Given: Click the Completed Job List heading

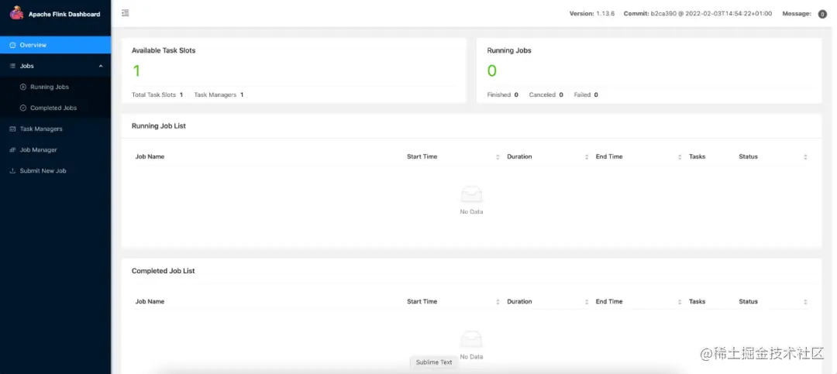Looking at the screenshot, I should click(164, 271).
